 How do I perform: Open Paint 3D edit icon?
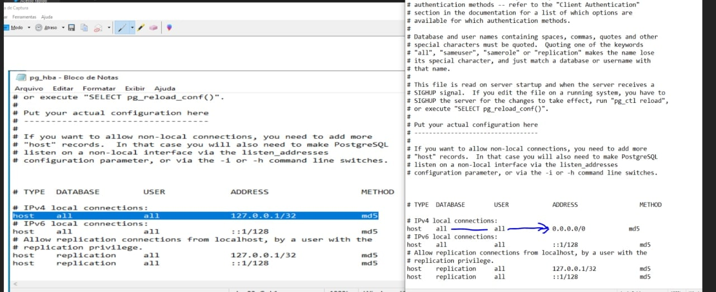pos(169,27)
